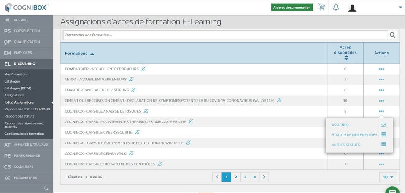405x193 pixels.
Task: Go to Accueil in sidebar
Action: (x=27, y=20)
